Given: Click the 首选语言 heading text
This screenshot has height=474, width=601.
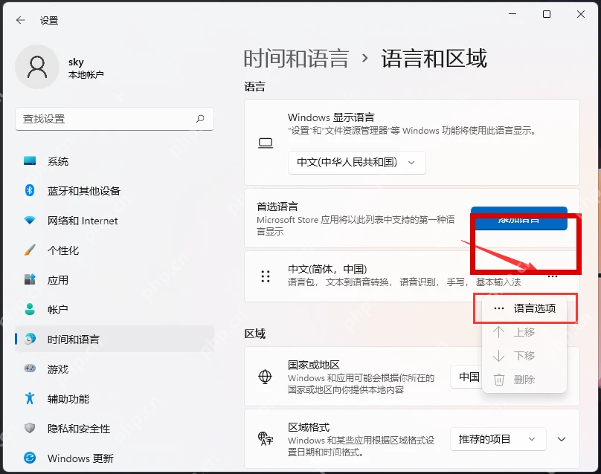Looking at the screenshot, I should (277, 207).
